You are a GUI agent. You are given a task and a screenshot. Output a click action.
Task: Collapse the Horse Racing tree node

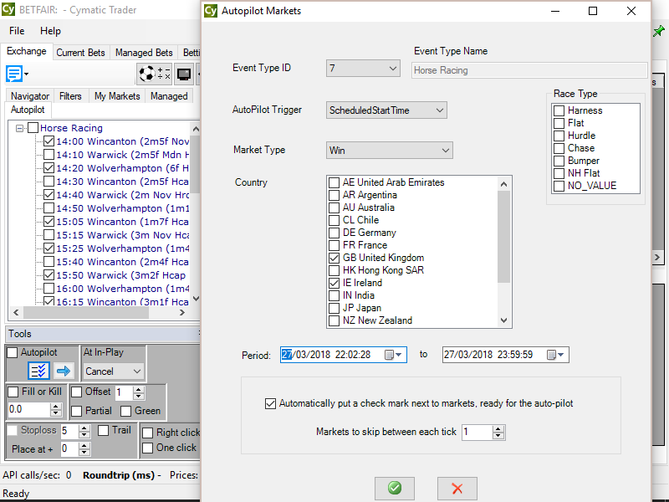point(19,128)
